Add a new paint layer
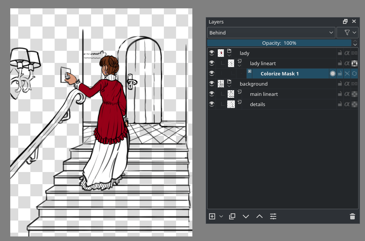The image size is (365, 241). (212, 216)
